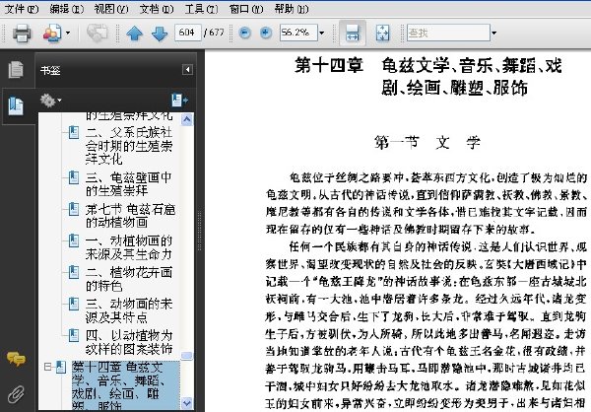Click the page number field showing 604
Image resolution: width=591 pixels, height=412 pixels.
[x=187, y=33]
